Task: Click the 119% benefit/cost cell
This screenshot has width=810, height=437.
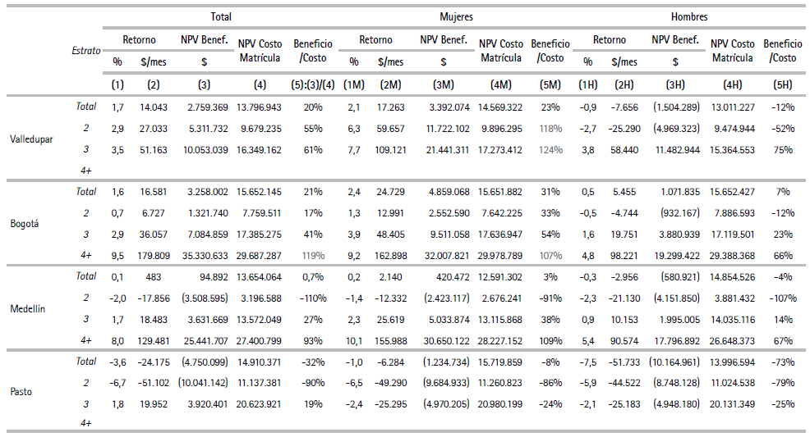Action: tap(313, 255)
